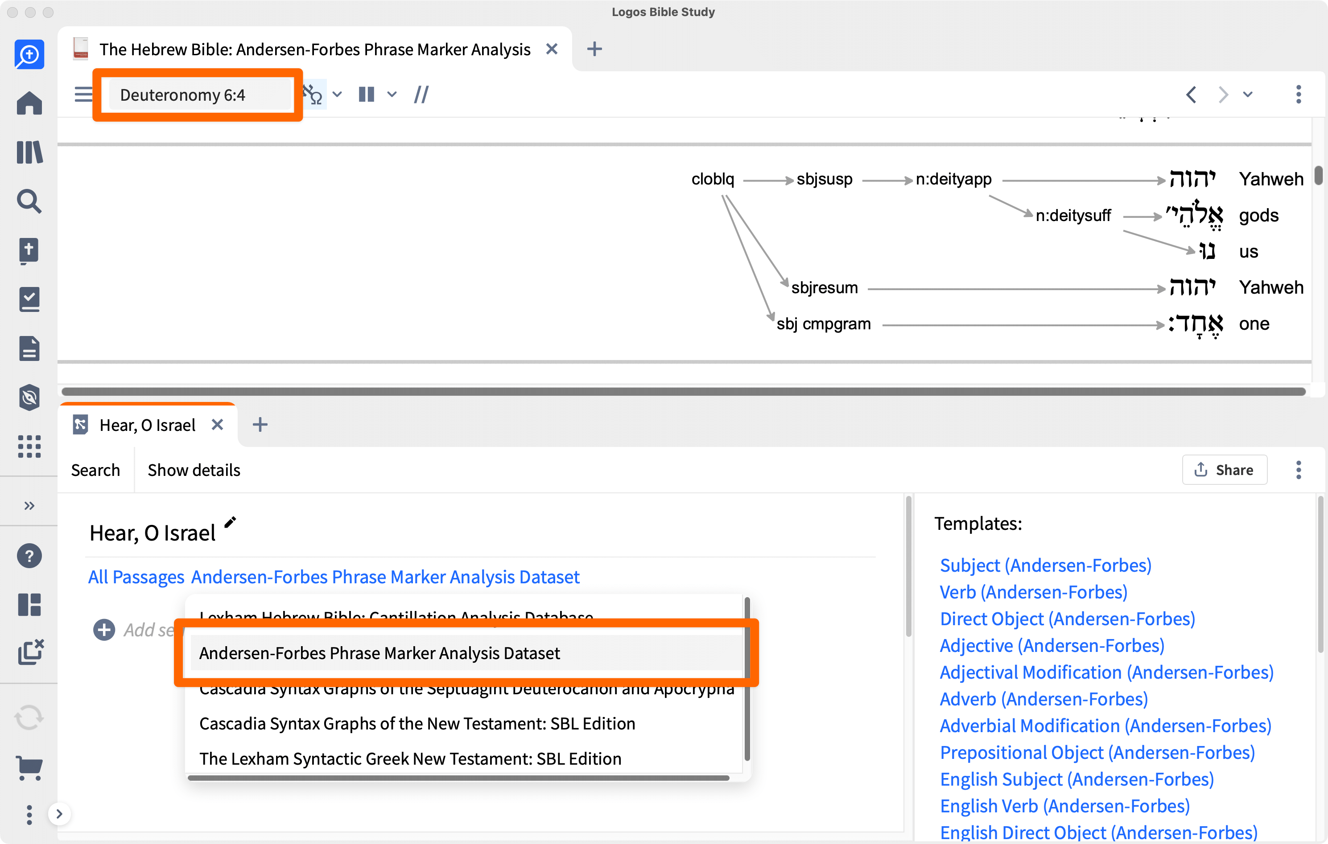Open the syntax search panel three-dot menu
Screen dimensions: 1328x844
[x=1298, y=470]
